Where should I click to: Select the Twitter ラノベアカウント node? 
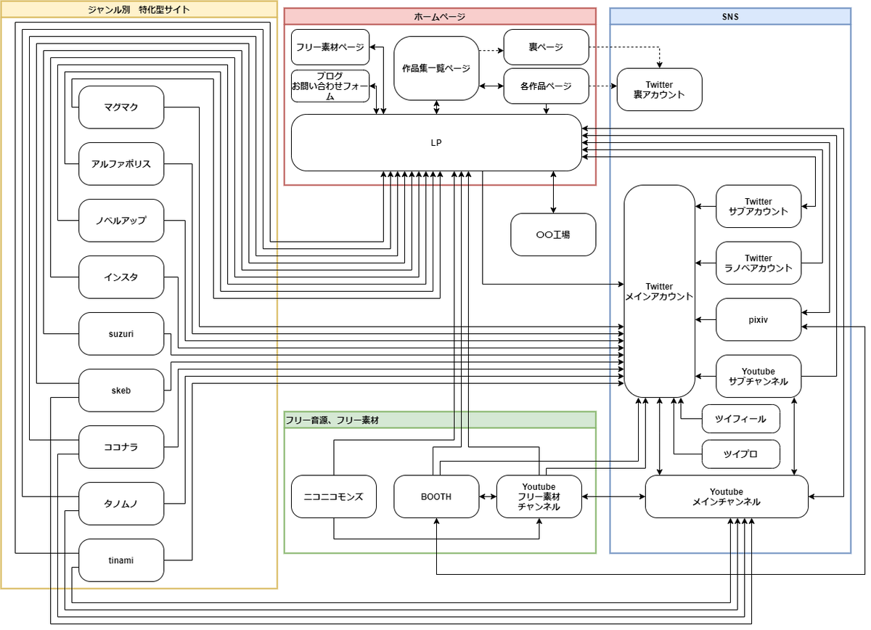(758, 263)
